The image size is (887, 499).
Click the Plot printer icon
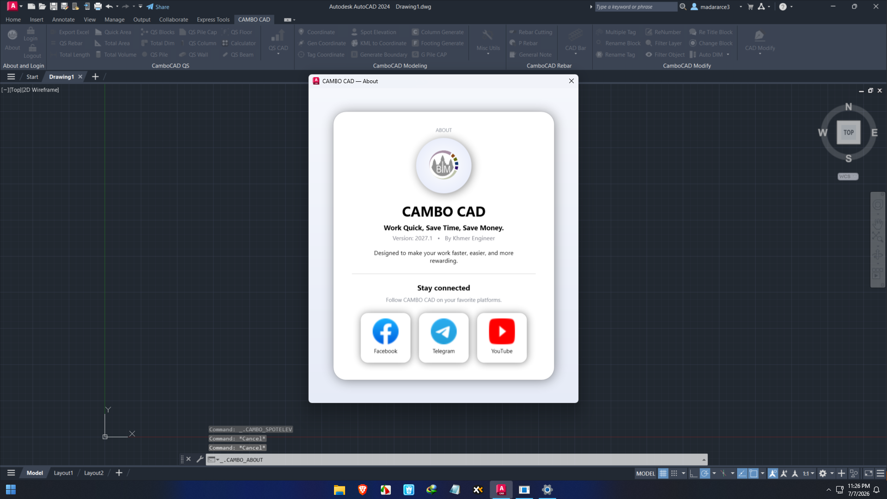click(x=98, y=6)
